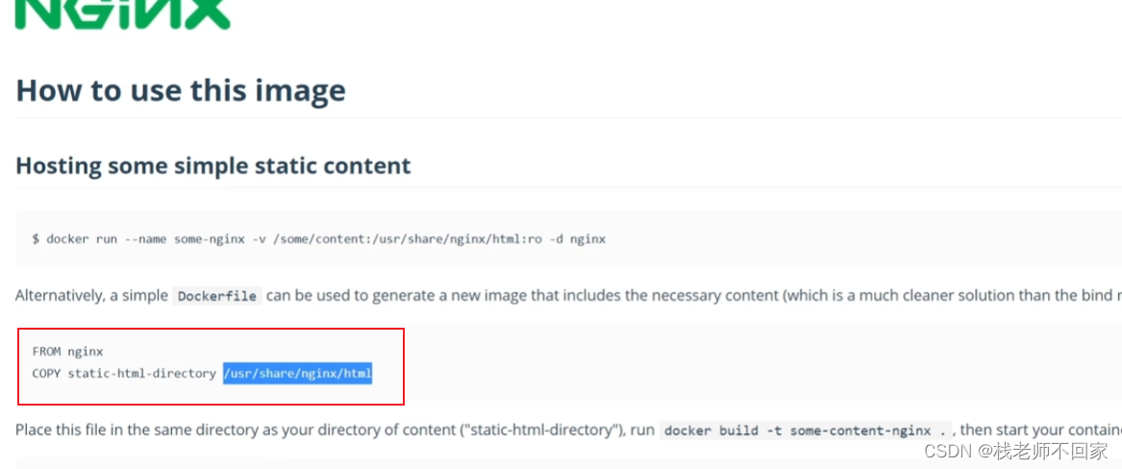Click the "COPY" keyword in the Dockerfile
Image resolution: width=1122 pixels, height=469 pixels.
[x=46, y=373]
